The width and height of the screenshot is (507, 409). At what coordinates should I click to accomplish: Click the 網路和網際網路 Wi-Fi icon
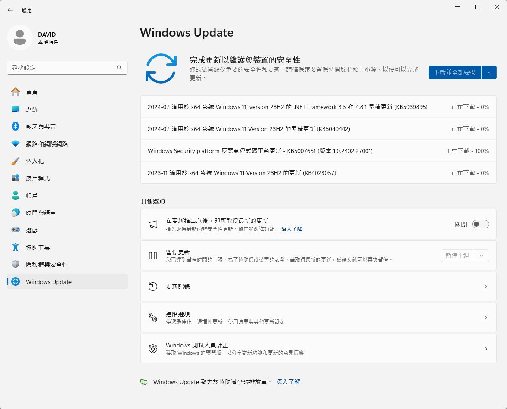[x=16, y=144]
